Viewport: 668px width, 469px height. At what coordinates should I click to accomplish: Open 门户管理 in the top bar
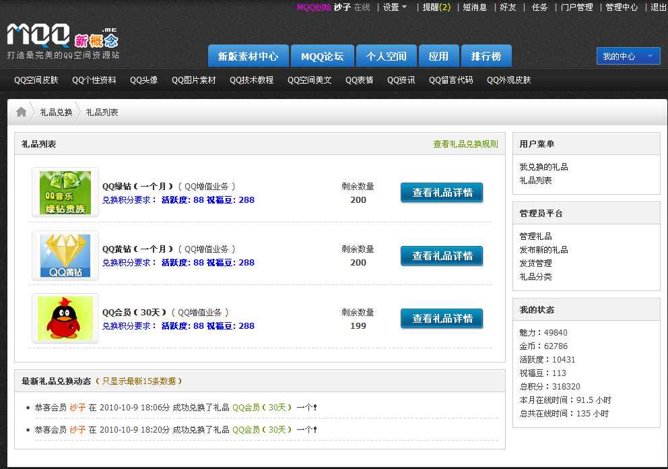[577, 7]
